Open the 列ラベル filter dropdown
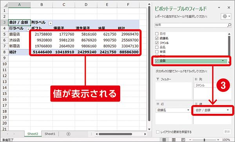The image size is (235, 142). pos(51,23)
